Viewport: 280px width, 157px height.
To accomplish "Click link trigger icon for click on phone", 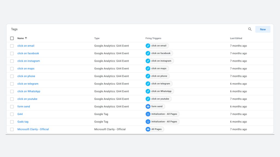I will (148, 76).
